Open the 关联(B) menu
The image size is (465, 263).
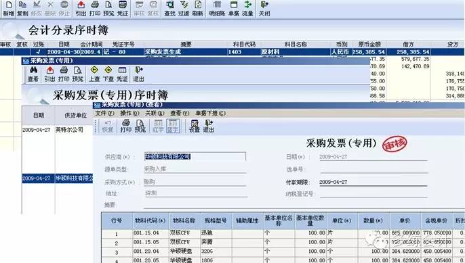(x=155, y=114)
